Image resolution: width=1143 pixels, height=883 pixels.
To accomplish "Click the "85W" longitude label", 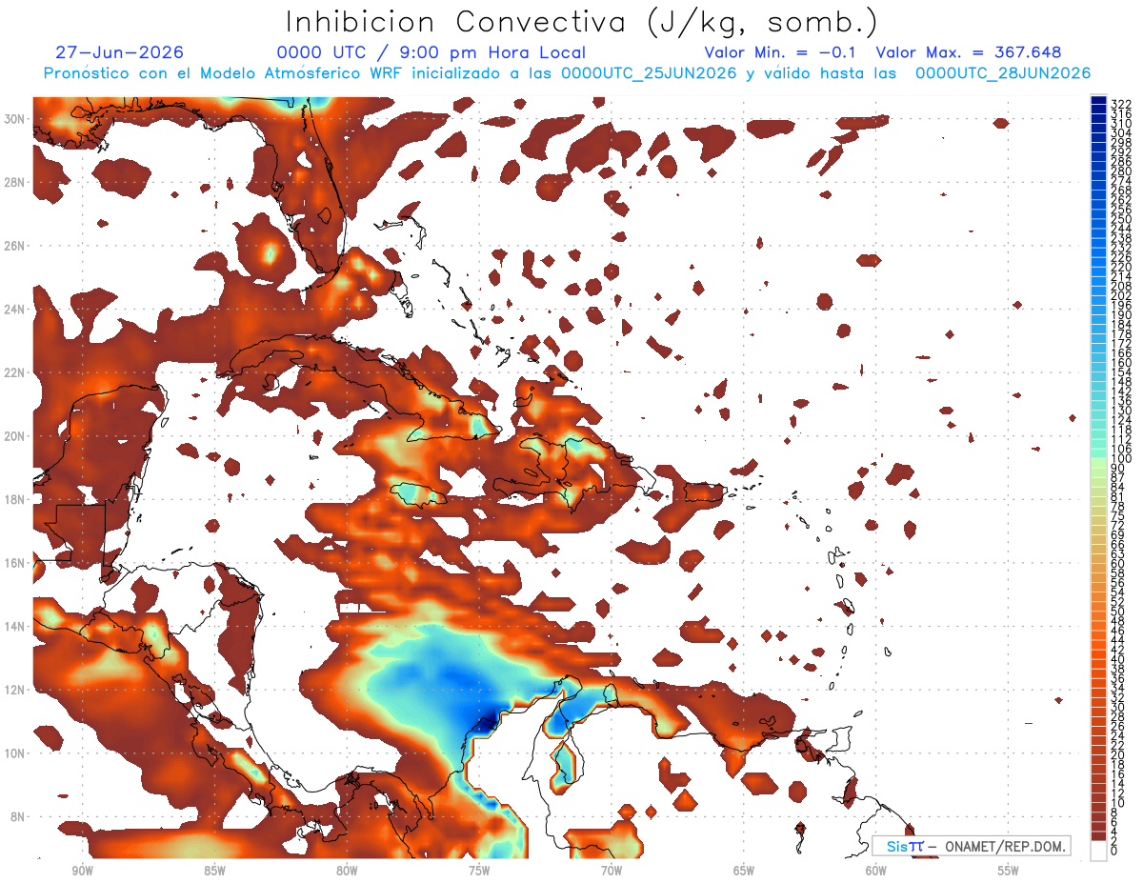I will tap(214, 871).
